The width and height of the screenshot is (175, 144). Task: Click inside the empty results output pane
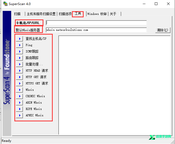click(x=114, y=85)
